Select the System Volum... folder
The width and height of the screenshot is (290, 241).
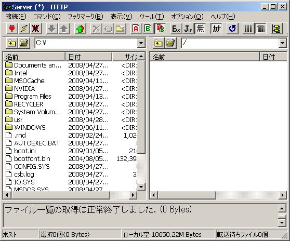point(33,112)
